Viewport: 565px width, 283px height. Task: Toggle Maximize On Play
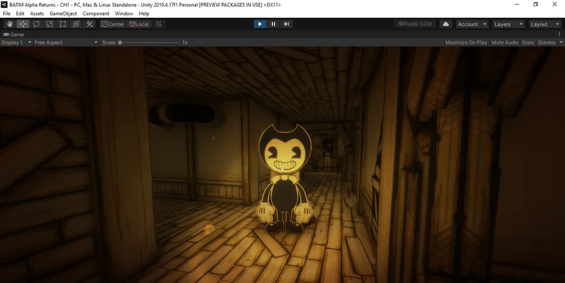pyautogui.click(x=466, y=43)
